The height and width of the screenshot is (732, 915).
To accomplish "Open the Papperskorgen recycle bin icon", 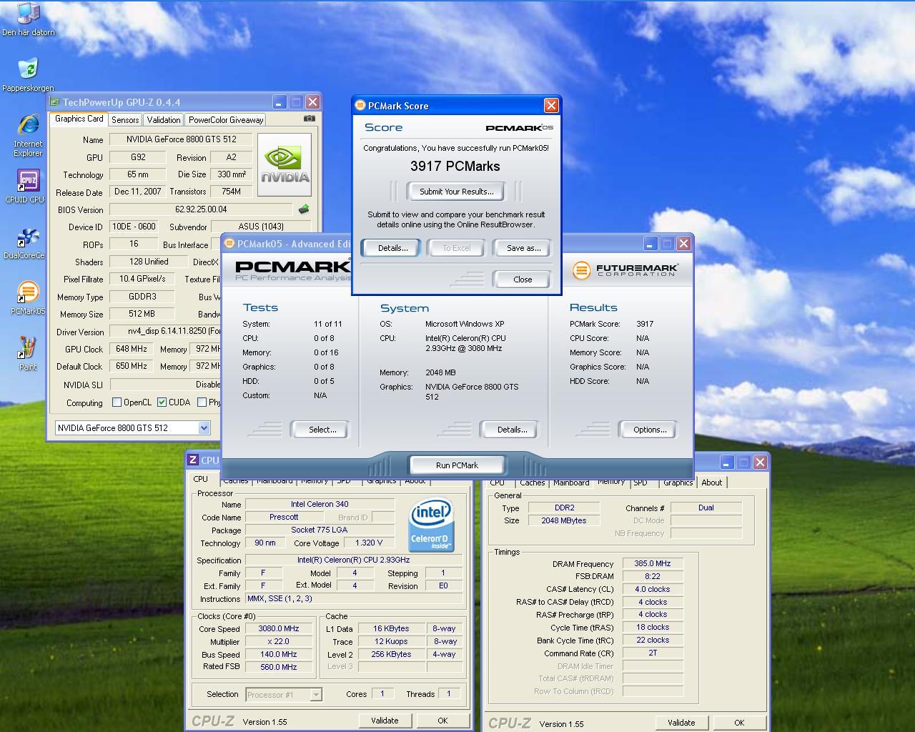I will [x=28, y=74].
